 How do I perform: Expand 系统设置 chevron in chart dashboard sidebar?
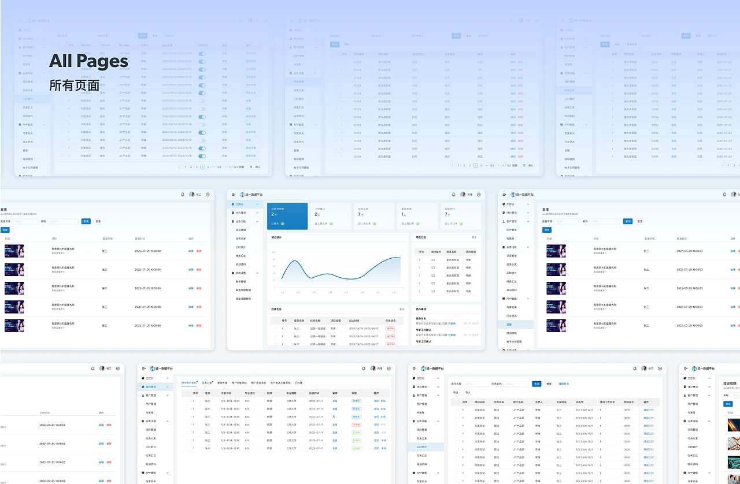click(x=257, y=273)
